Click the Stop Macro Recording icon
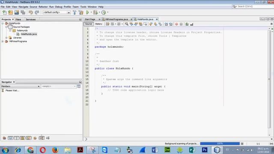 (181, 24)
